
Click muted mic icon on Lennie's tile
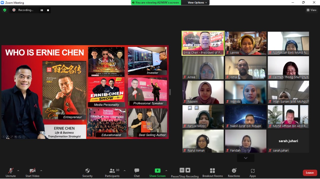[x=228, y=52]
